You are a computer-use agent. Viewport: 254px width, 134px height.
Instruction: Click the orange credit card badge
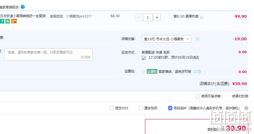[x=14, y=21]
